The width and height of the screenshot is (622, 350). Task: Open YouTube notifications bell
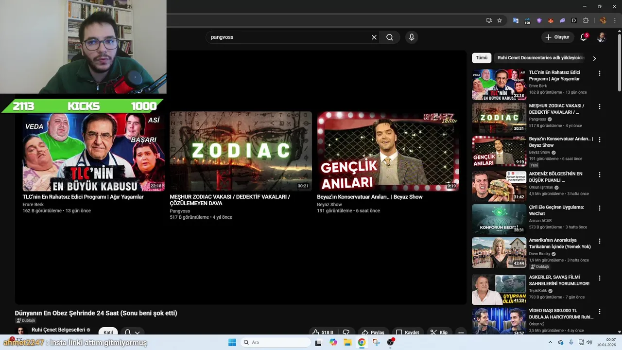tap(584, 37)
